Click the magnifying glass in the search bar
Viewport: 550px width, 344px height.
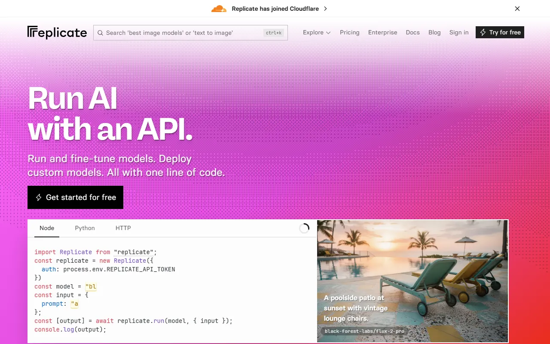pos(100,33)
